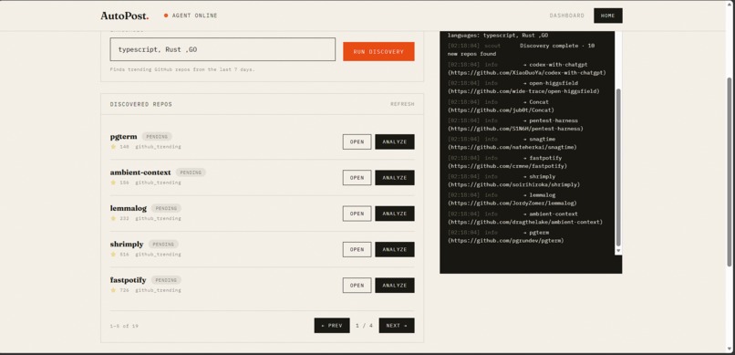Click the page scroll-down arrow

tap(729, 349)
